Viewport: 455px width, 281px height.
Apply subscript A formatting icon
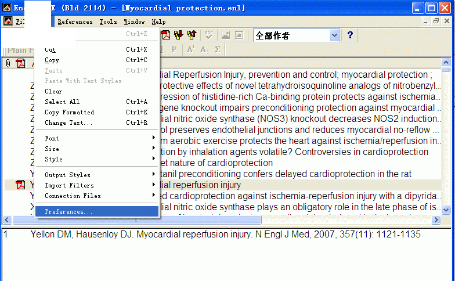(204, 50)
